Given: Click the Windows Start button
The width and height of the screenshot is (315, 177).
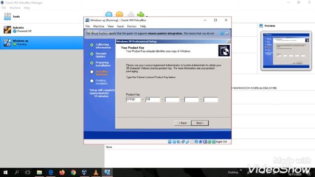Looking at the screenshot, I should 5,172.
